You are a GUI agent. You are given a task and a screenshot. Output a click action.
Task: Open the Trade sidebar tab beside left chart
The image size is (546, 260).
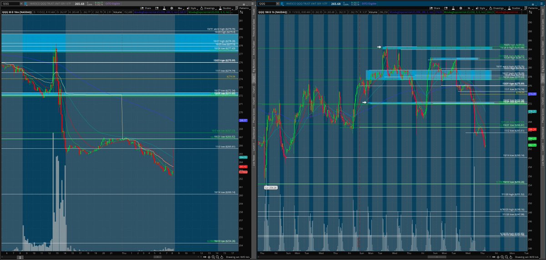tap(254, 12)
